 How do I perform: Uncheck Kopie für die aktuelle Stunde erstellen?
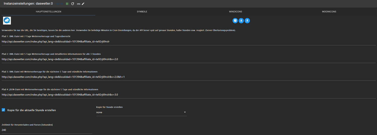[x=3, y=110]
